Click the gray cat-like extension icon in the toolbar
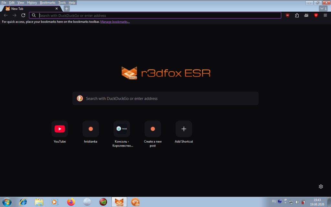Image resolution: width=331 pixels, height=207 pixels. [x=306, y=15]
